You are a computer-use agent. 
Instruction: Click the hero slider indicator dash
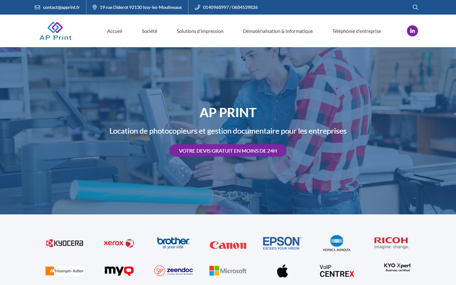228,208
